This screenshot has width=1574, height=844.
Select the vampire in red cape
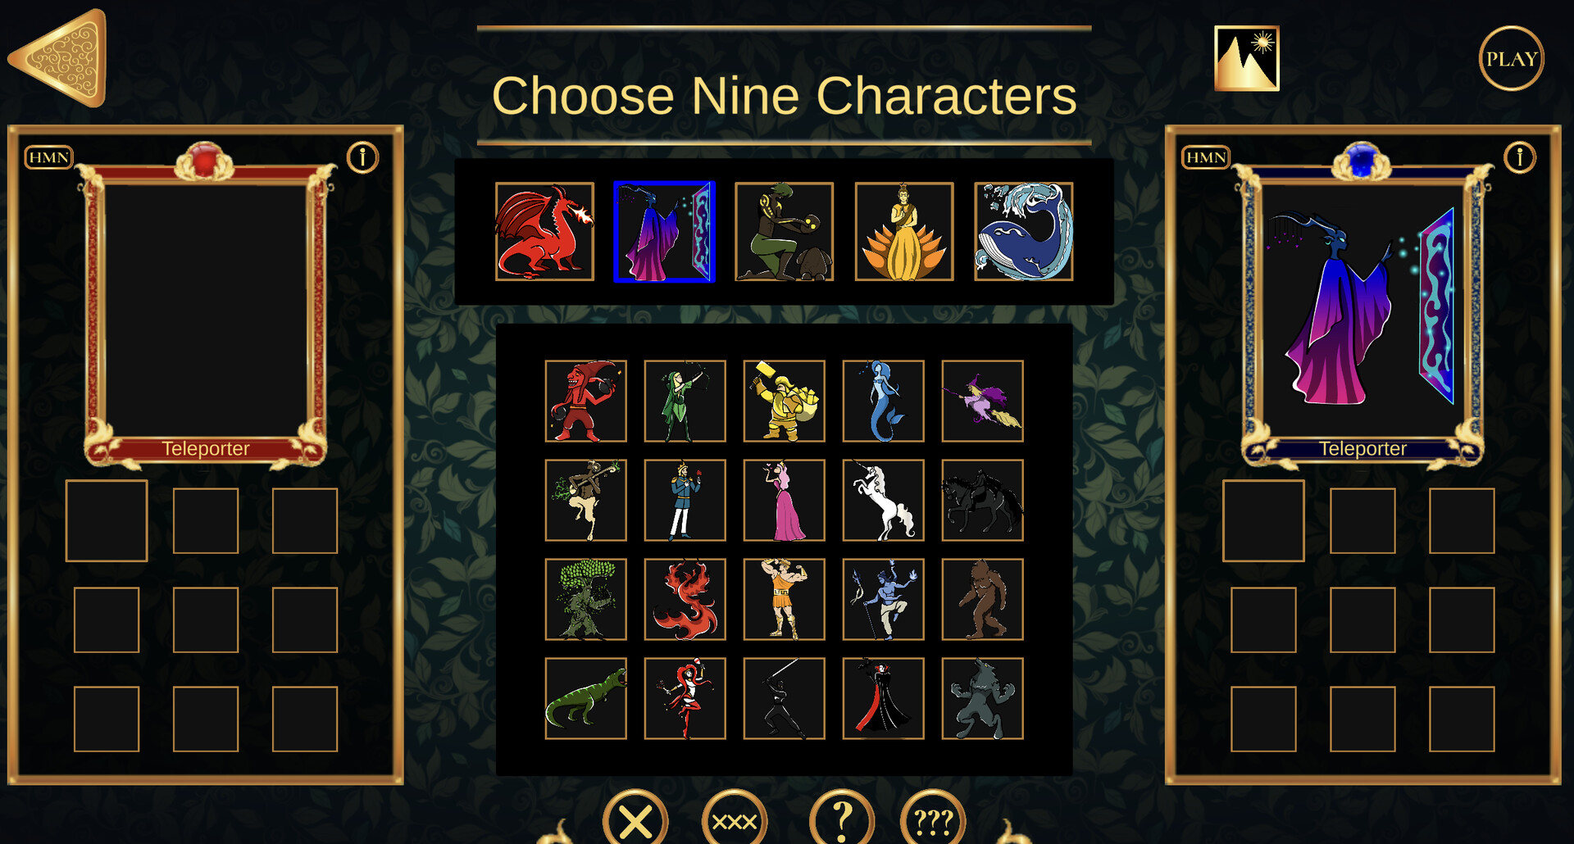coord(883,698)
